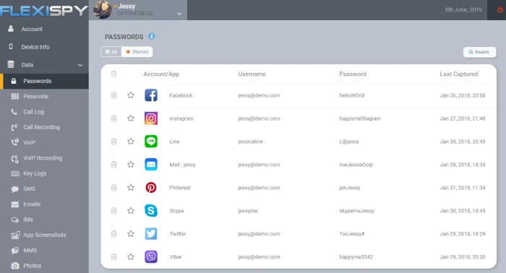506x273 pixels.
Task: Click the Twitter app icon
Action: (x=150, y=234)
